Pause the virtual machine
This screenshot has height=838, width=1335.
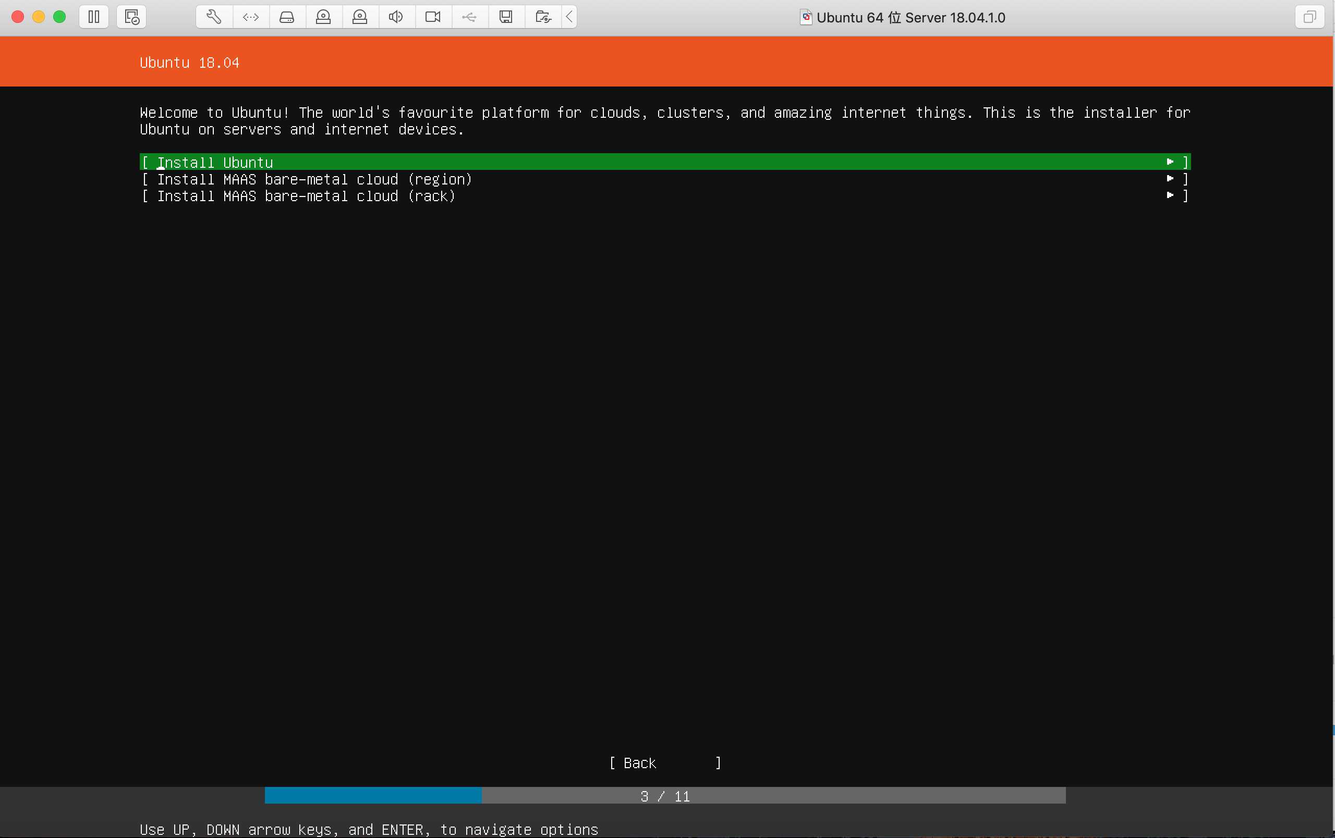pos(94,17)
